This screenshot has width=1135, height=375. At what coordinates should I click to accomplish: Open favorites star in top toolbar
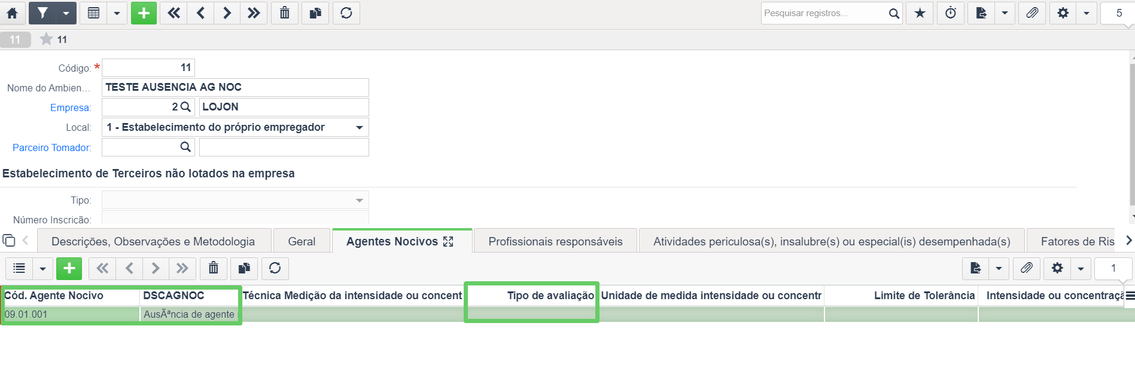pyautogui.click(x=920, y=13)
